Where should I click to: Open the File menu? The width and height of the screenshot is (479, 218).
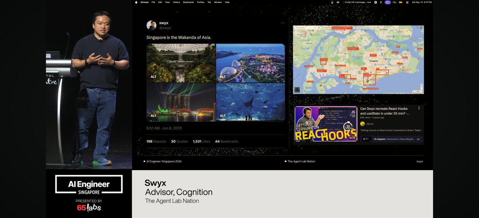153,2
